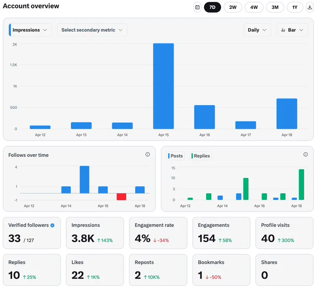Select the Likes 22 card
This screenshot has width=317, height=288.
coord(95,270)
